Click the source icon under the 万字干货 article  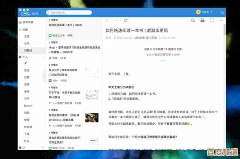click(50, 103)
